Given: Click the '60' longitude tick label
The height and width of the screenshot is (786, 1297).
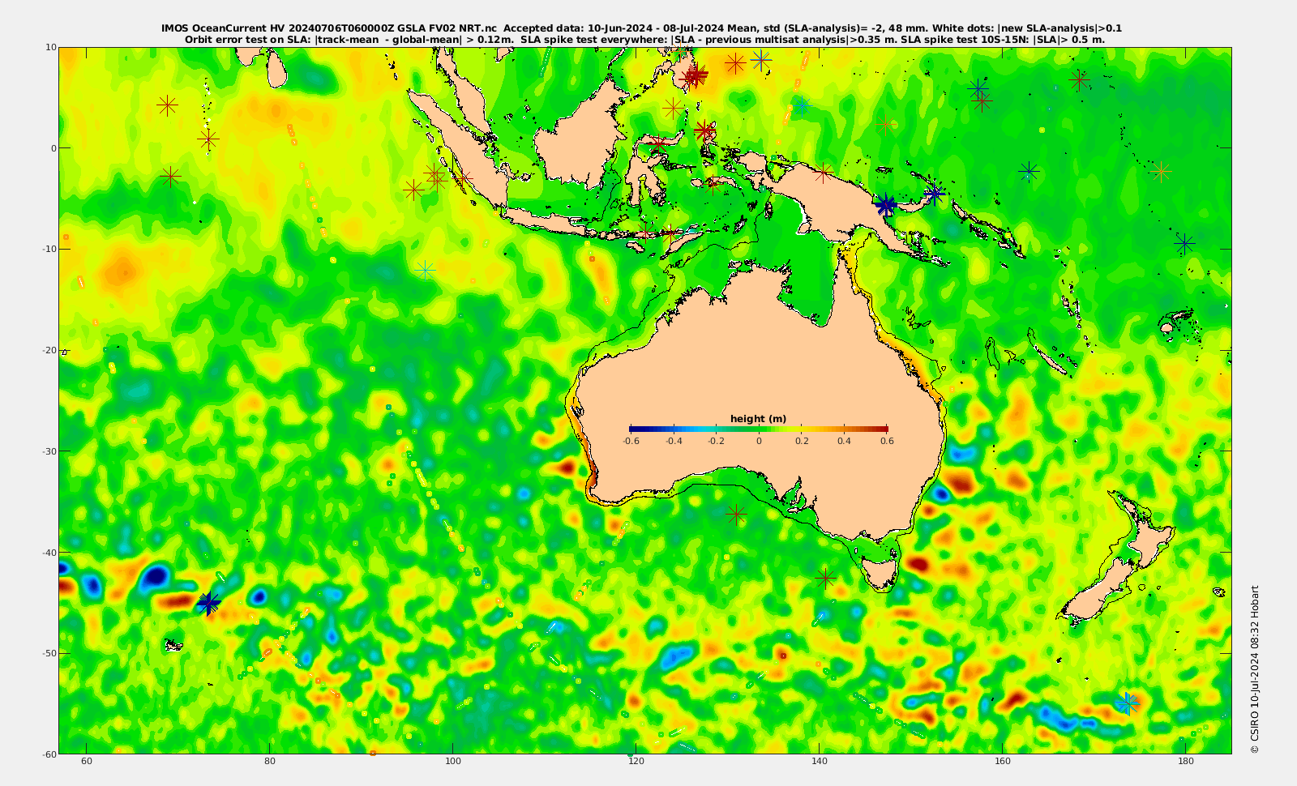Looking at the screenshot, I should pos(87,762).
